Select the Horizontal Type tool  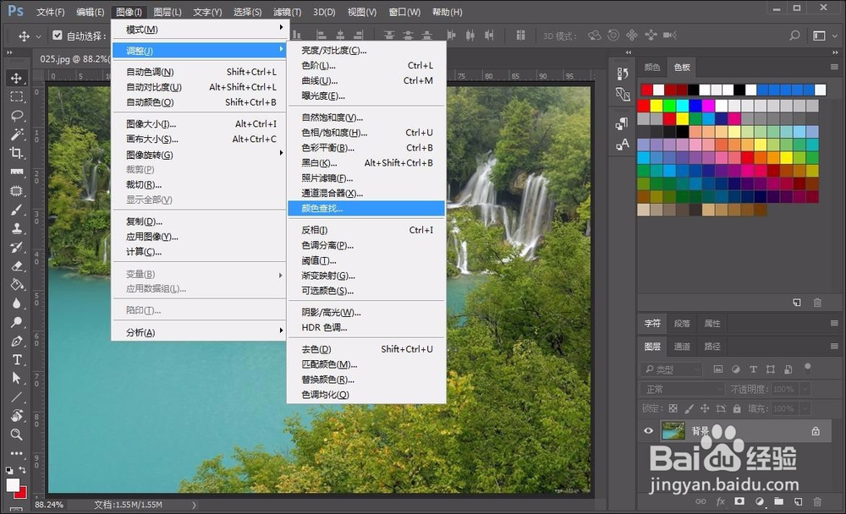[17, 360]
